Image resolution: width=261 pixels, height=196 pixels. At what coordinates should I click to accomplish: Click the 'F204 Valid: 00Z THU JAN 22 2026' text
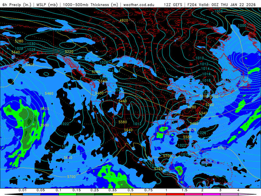pyautogui.click(x=222, y=5)
